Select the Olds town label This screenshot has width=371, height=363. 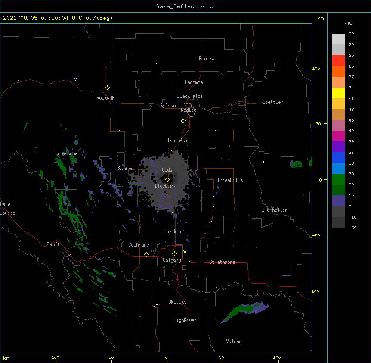coord(167,170)
